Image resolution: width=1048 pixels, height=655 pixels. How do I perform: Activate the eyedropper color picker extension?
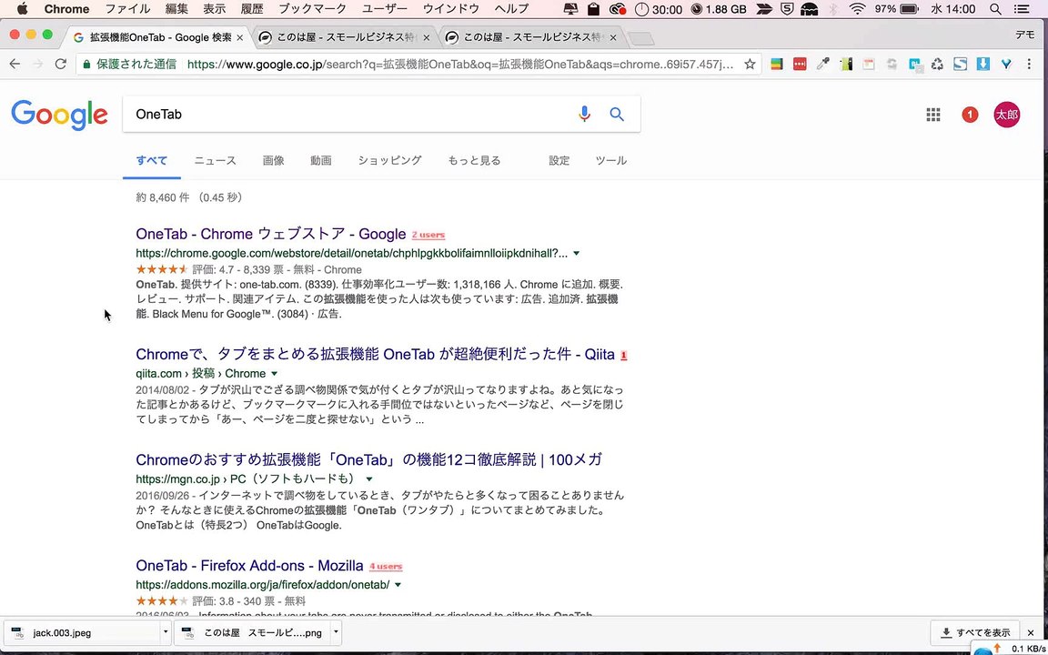pyautogui.click(x=822, y=65)
